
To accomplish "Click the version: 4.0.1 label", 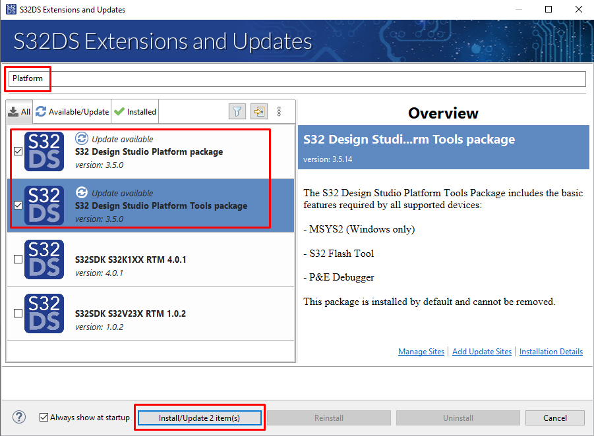I will pos(99,273).
